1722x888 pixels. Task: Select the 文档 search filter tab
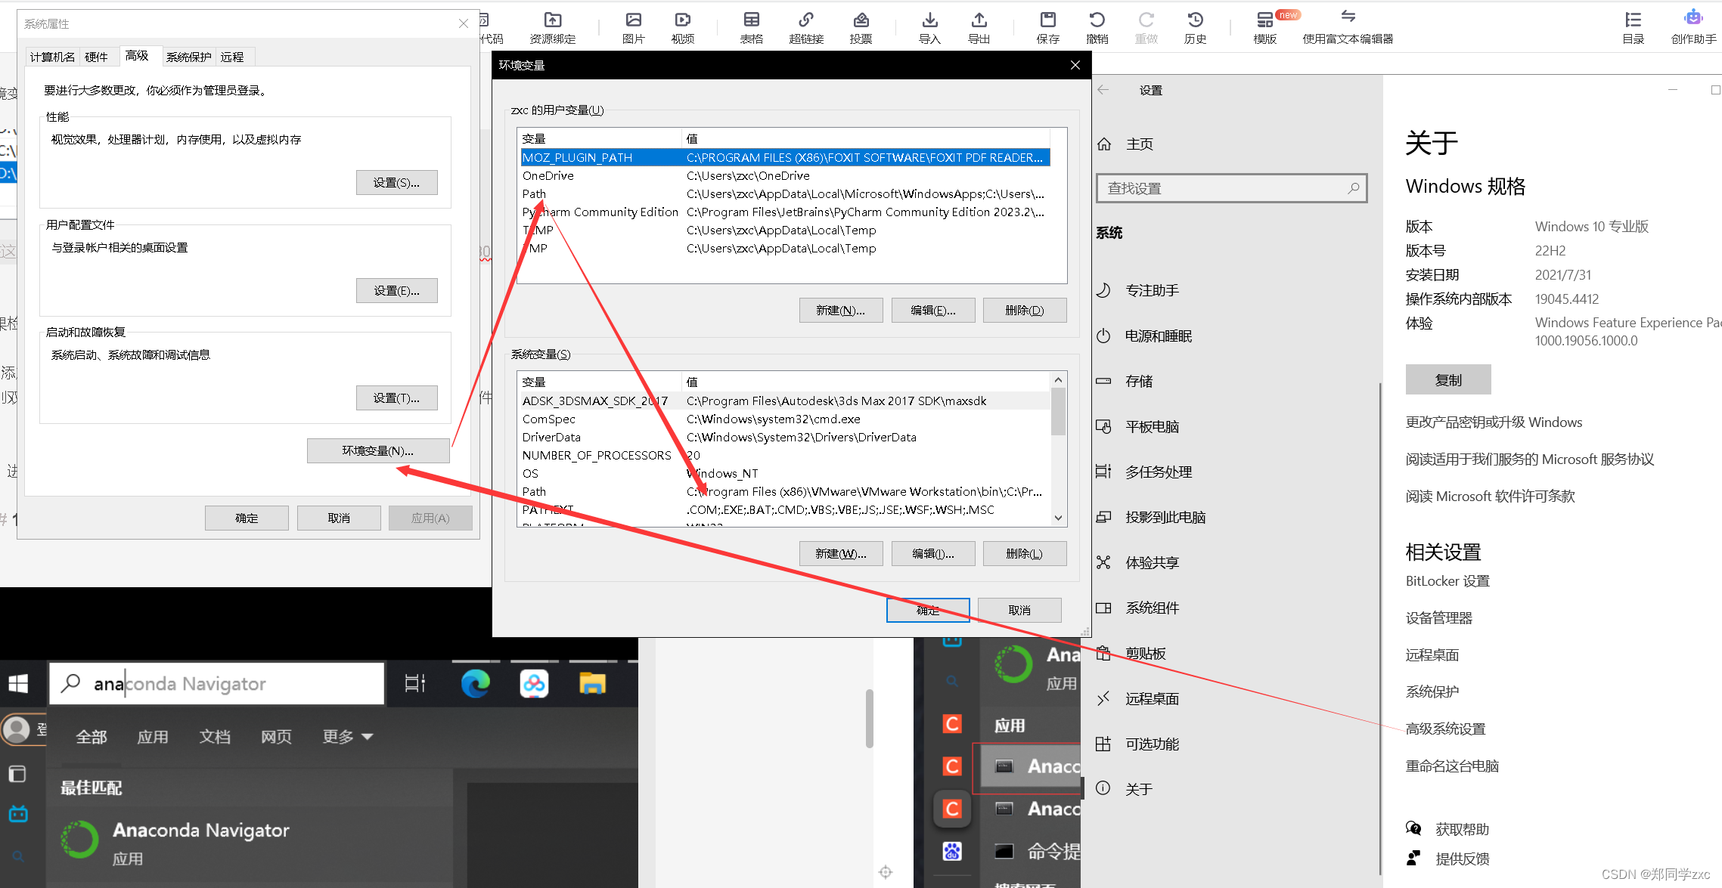coord(215,737)
